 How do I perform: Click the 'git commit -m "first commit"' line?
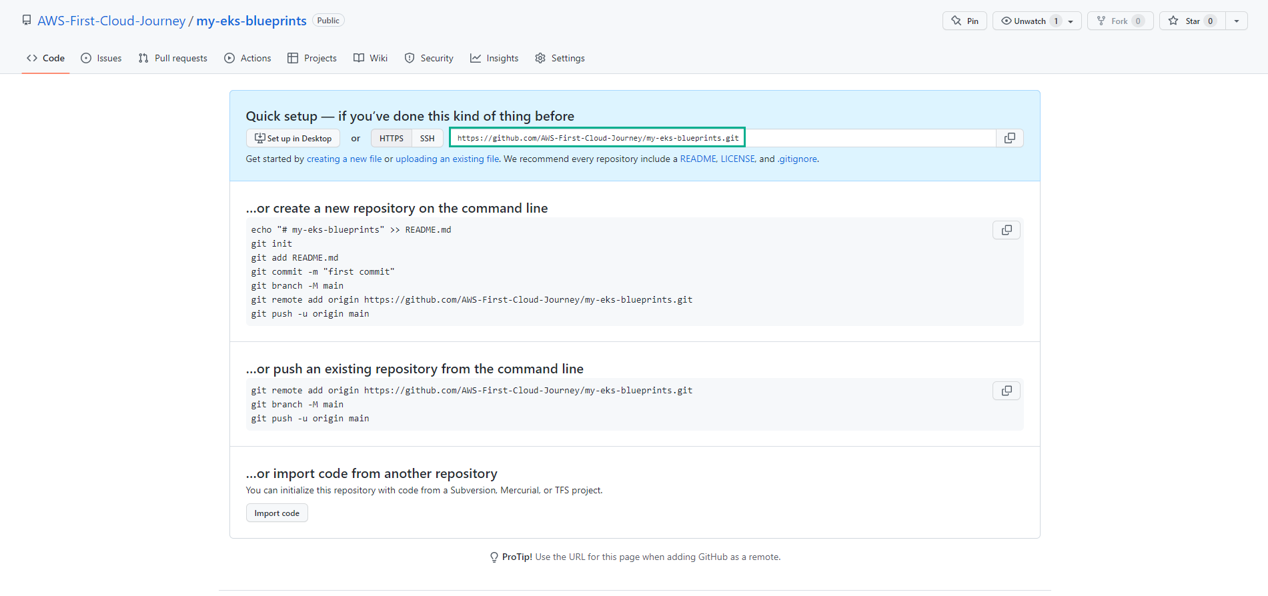323,272
